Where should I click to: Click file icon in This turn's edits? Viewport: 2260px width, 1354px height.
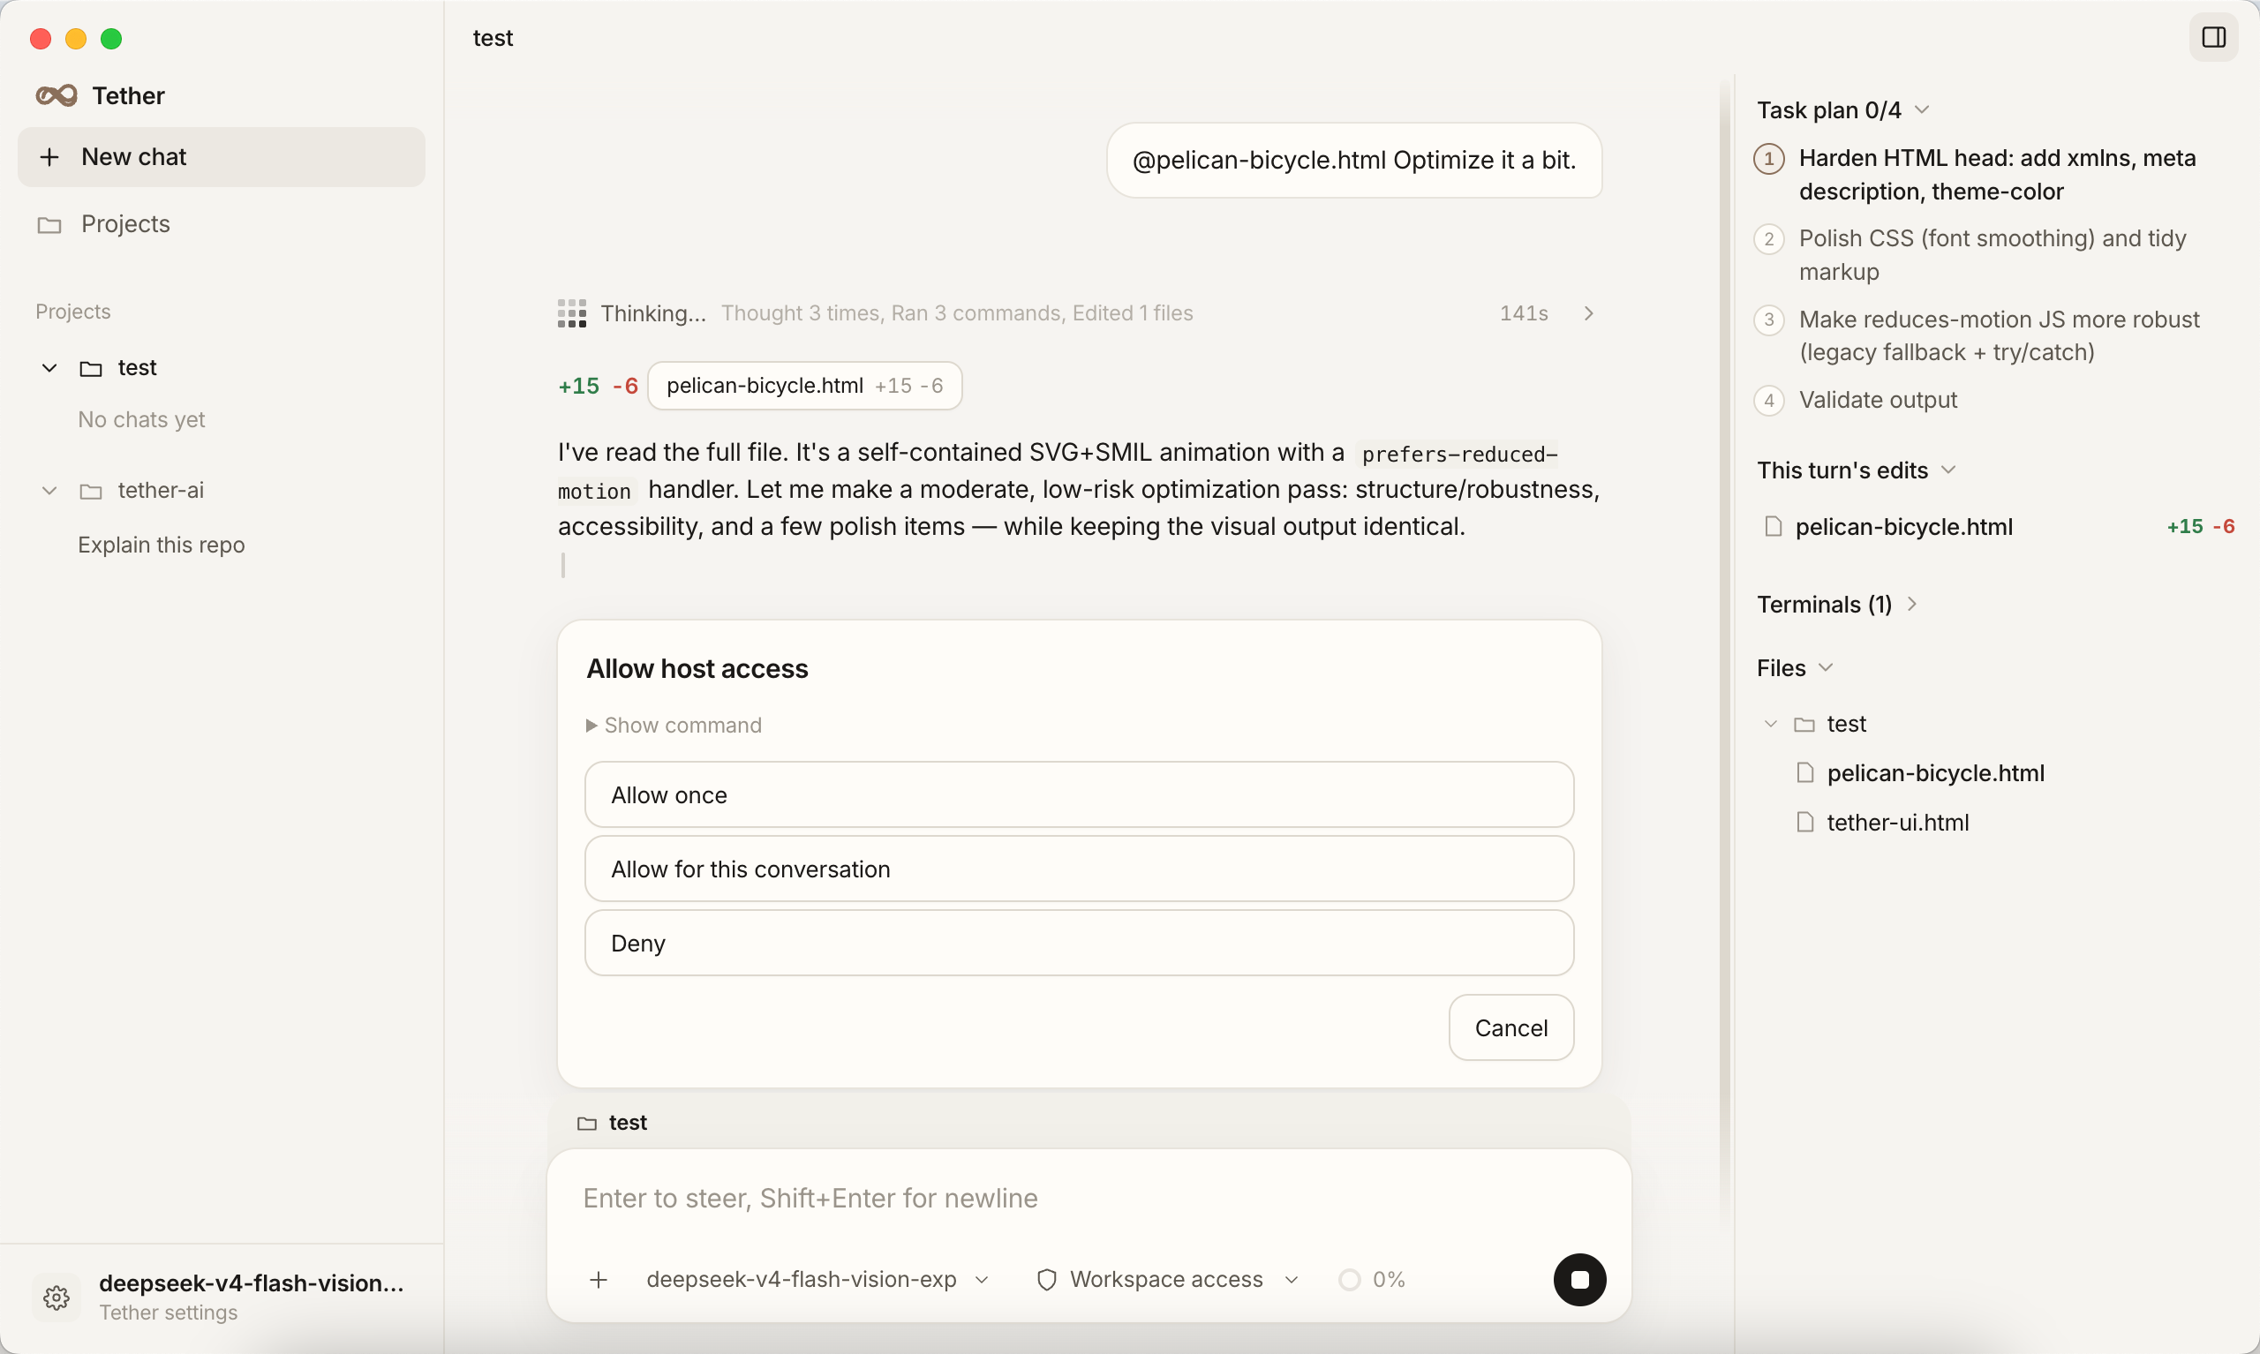[1773, 526]
